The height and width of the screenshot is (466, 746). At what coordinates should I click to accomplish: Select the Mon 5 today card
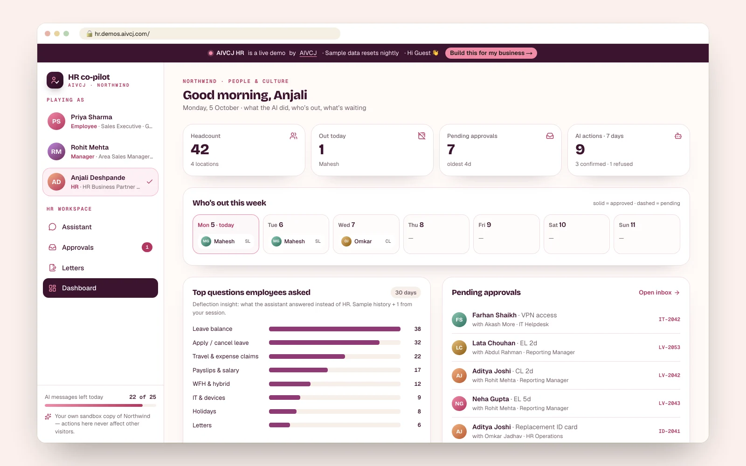(x=226, y=234)
